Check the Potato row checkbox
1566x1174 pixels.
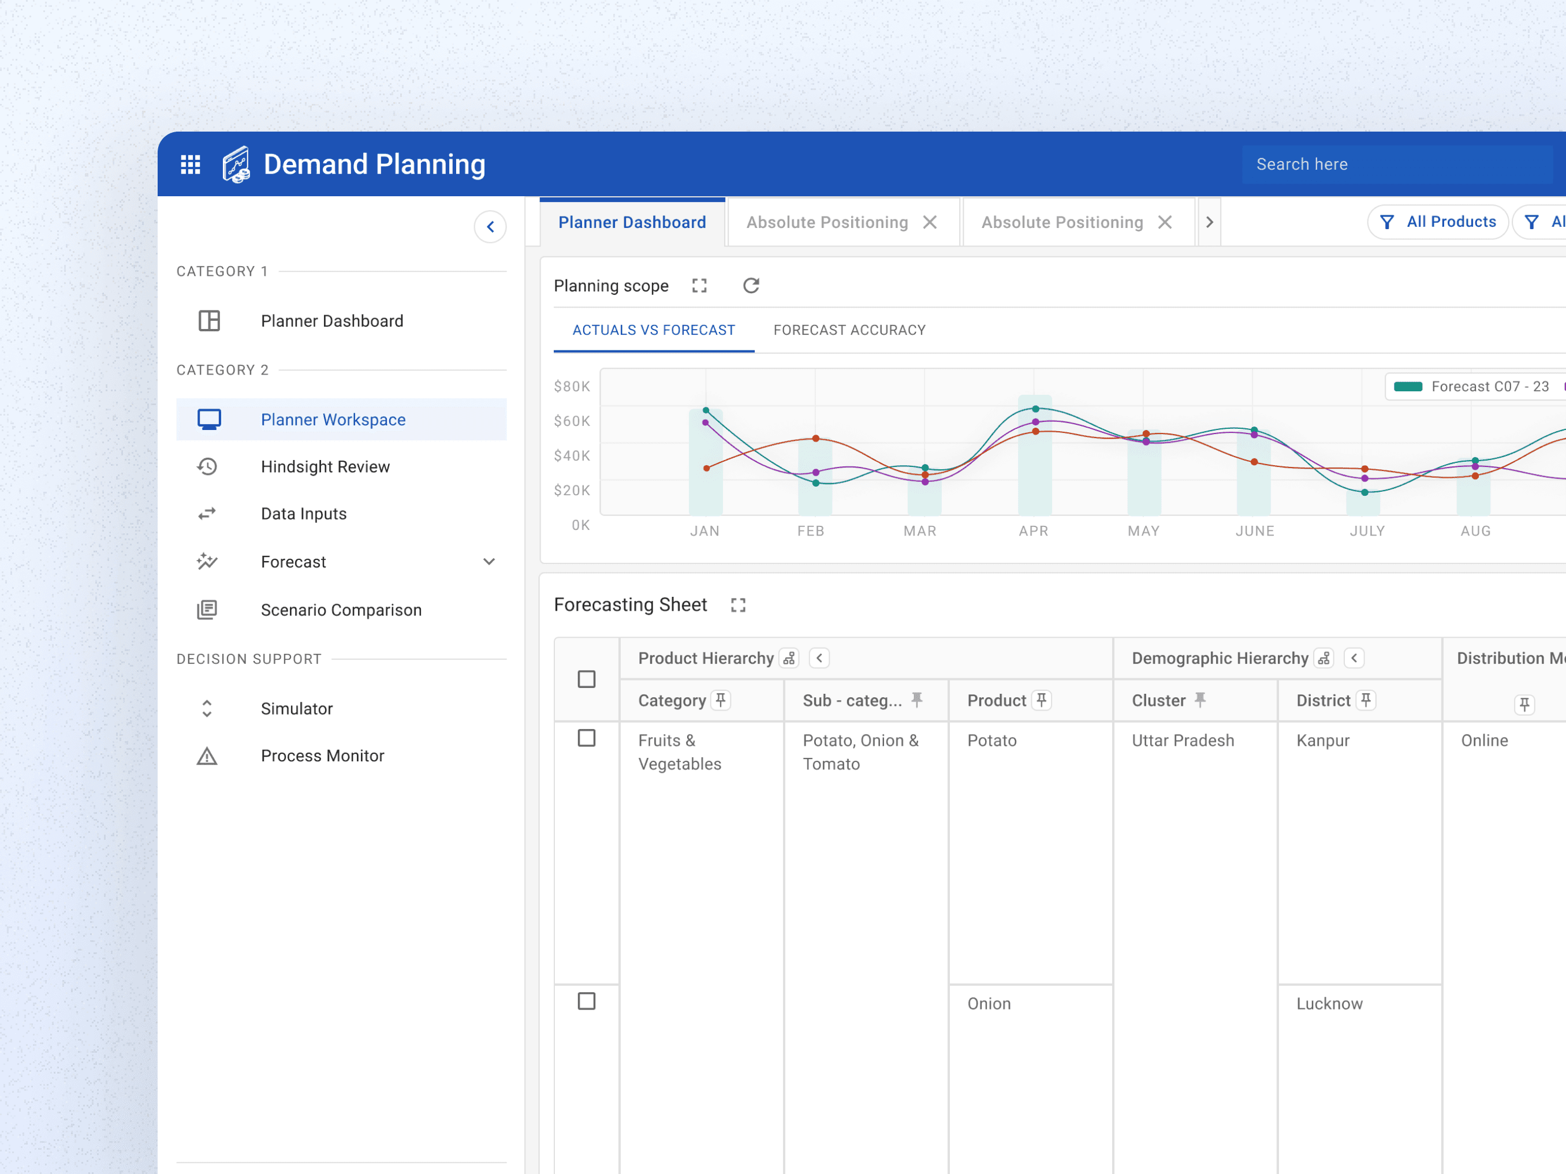(x=586, y=738)
